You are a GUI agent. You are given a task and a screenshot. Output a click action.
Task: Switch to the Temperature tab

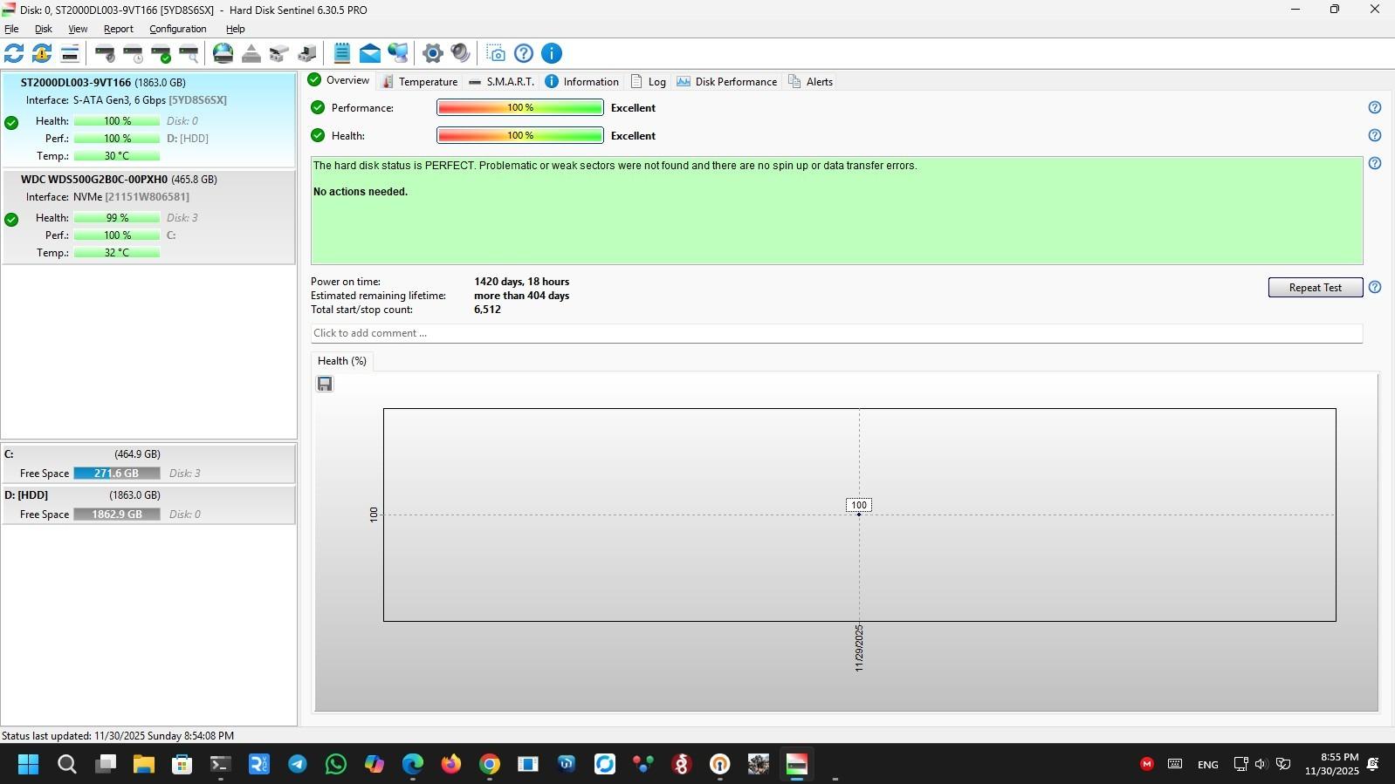point(420,82)
